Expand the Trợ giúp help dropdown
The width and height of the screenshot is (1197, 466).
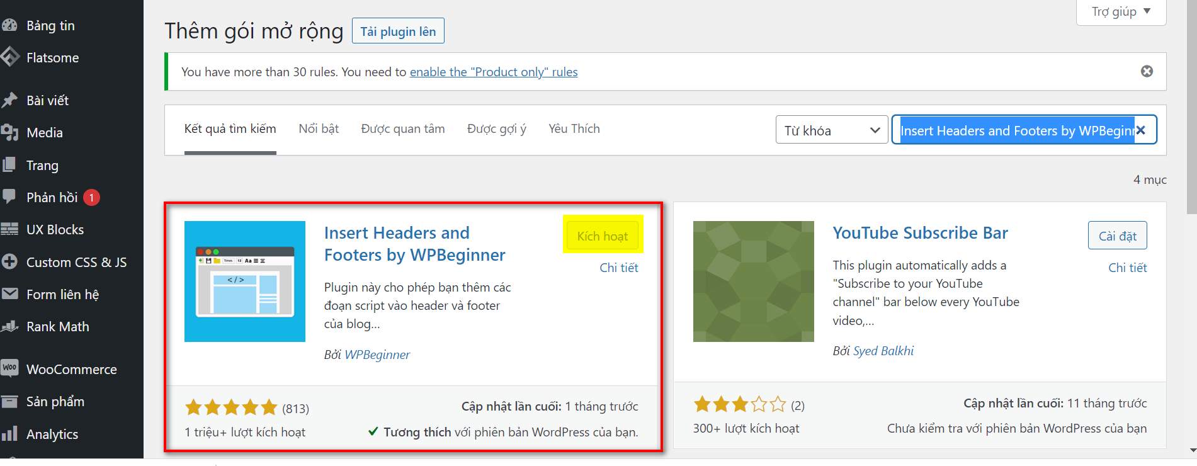click(x=1121, y=11)
